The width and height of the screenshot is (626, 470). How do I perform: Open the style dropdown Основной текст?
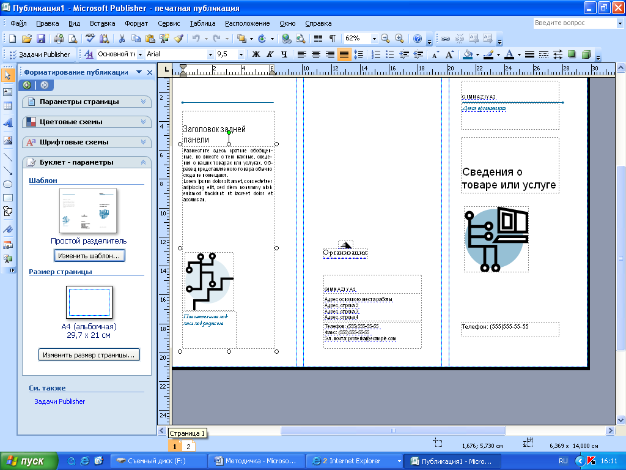pos(140,54)
